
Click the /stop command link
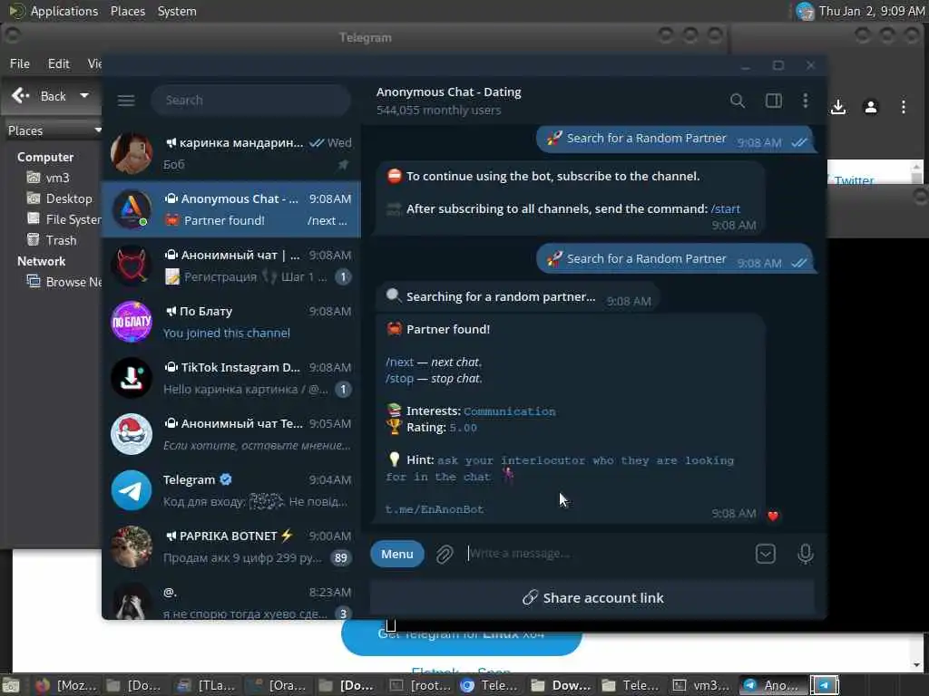399,378
